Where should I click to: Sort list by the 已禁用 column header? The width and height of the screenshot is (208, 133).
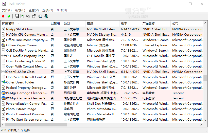[x=55, y=23]
